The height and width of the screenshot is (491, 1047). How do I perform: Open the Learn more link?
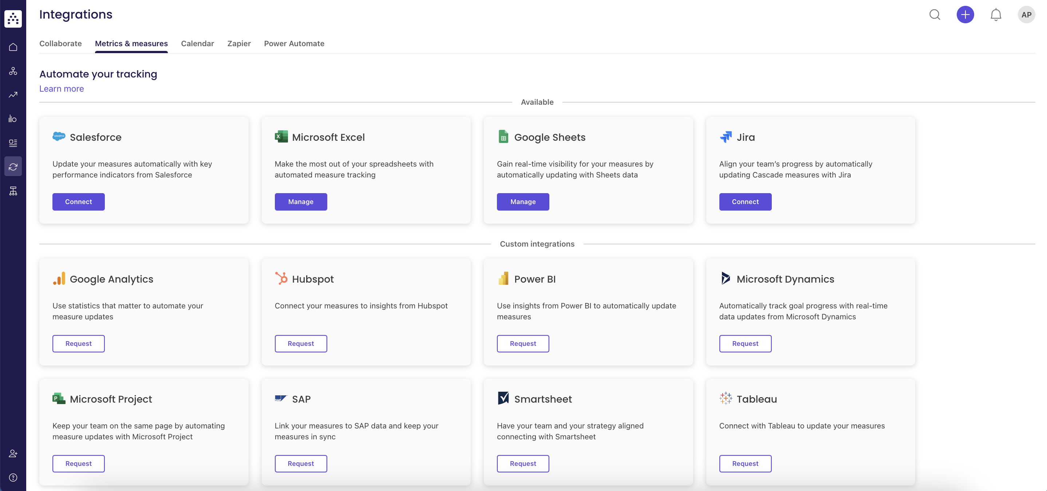coord(62,88)
